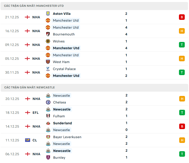Open the Bayer Leverkusen team link
189x163 pixels.
(x=67, y=137)
